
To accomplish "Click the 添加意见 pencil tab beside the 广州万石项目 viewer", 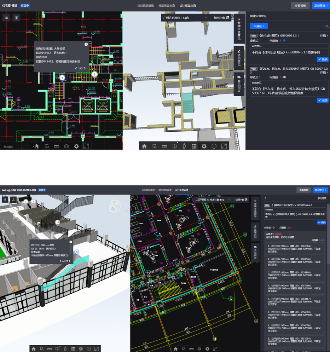I will click(239, 58).
